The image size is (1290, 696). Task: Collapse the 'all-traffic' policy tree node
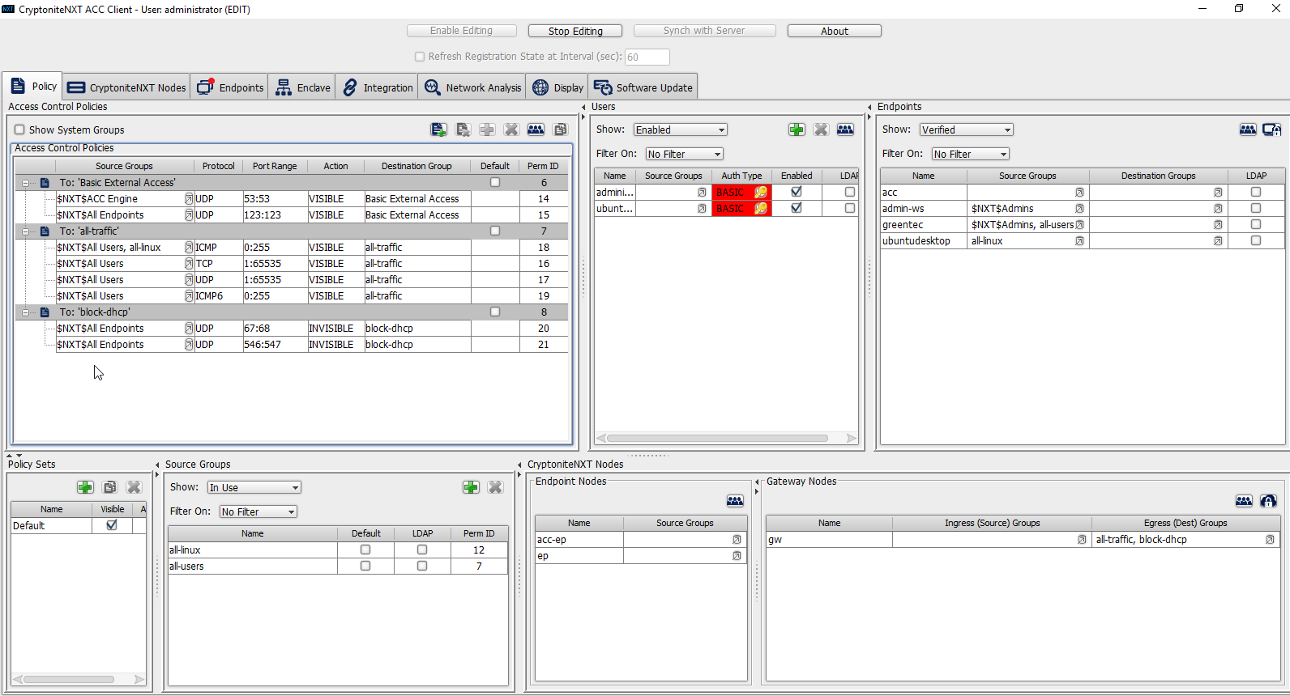(x=25, y=231)
